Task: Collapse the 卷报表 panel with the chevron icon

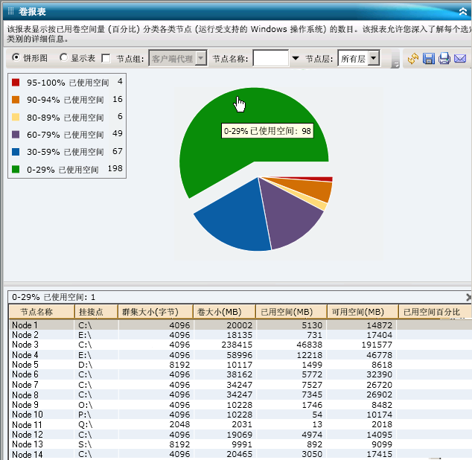Action: [x=462, y=10]
